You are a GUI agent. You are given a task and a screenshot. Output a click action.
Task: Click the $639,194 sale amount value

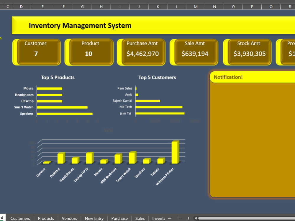pyautogui.click(x=195, y=54)
